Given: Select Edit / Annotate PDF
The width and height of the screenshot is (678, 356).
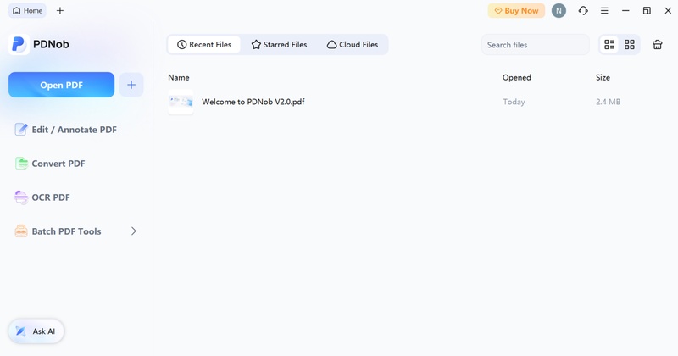Looking at the screenshot, I should click(66, 130).
